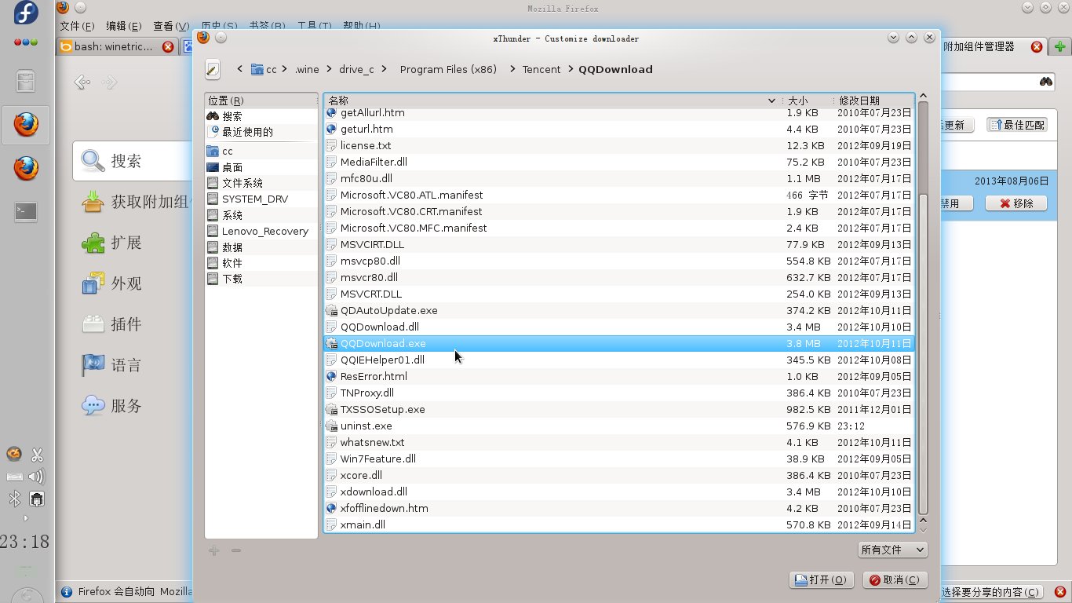
Task: Select file uninst.exe
Action: click(x=619, y=426)
